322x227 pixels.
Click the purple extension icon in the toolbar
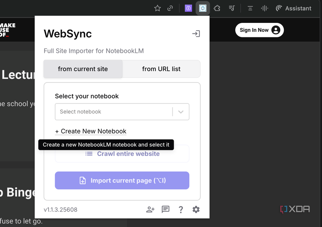coord(188,8)
